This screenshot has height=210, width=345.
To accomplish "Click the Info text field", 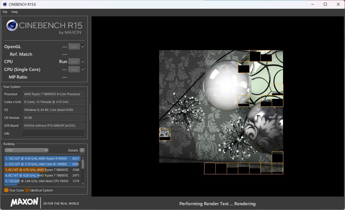I will tap(54, 134).
